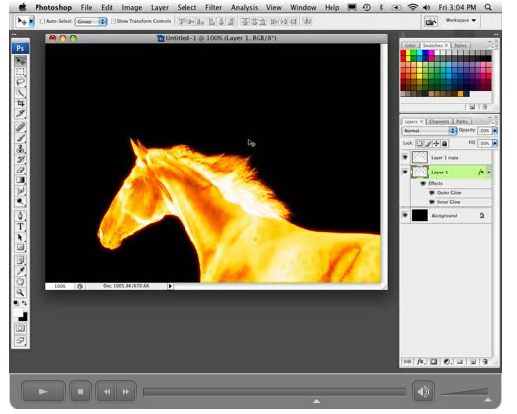Image resolution: width=517 pixels, height=414 pixels.
Task: Hide the Background layer
Action: pyautogui.click(x=406, y=215)
